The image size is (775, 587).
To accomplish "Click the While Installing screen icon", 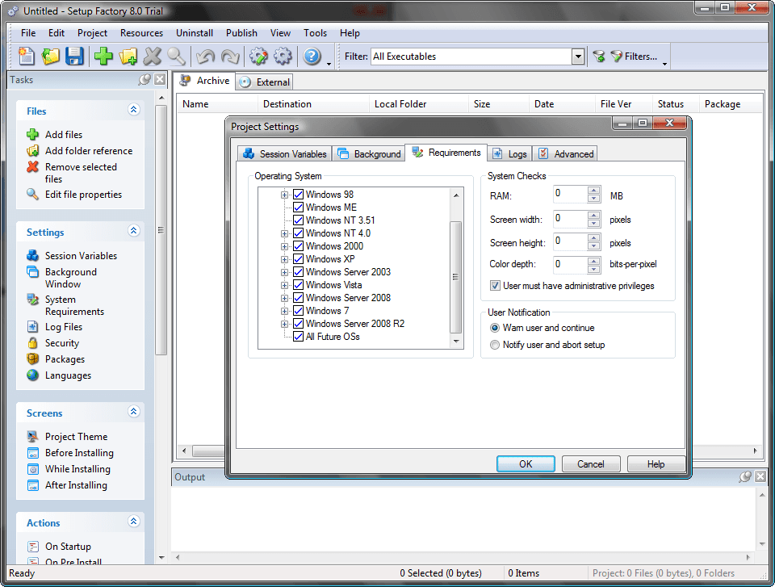I will click(32, 469).
